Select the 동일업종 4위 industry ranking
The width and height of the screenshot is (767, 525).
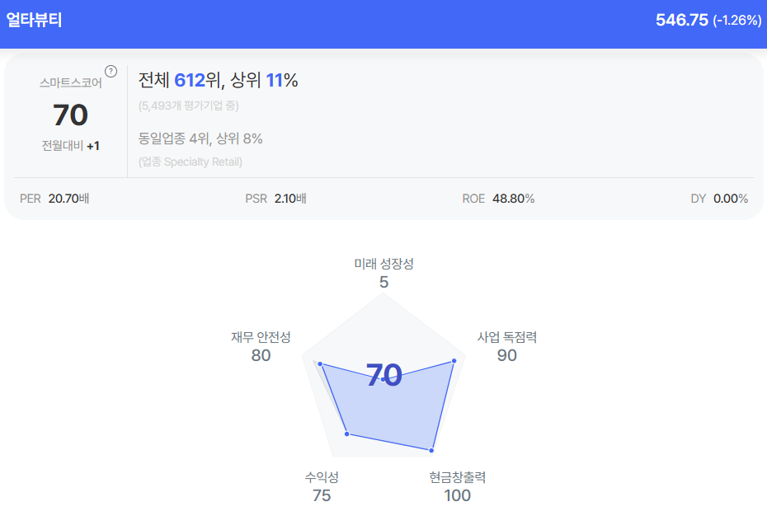(x=173, y=138)
